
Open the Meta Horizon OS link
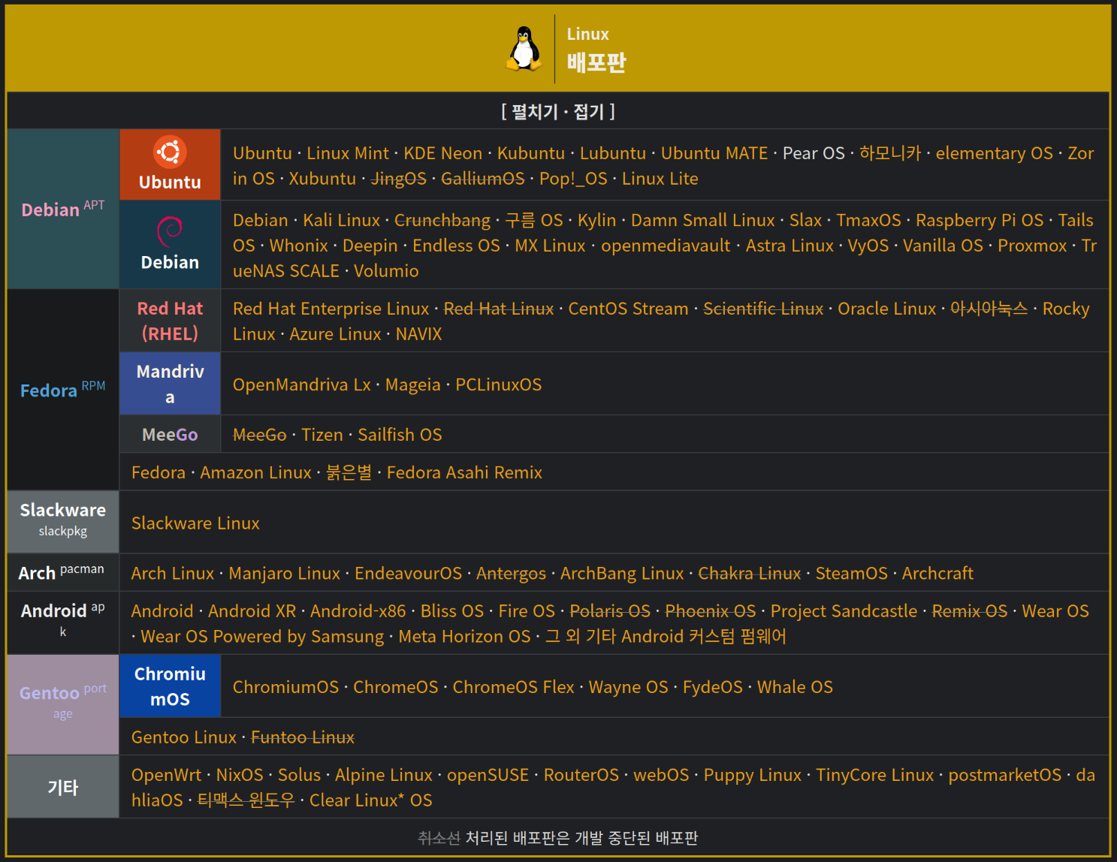coord(465,637)
